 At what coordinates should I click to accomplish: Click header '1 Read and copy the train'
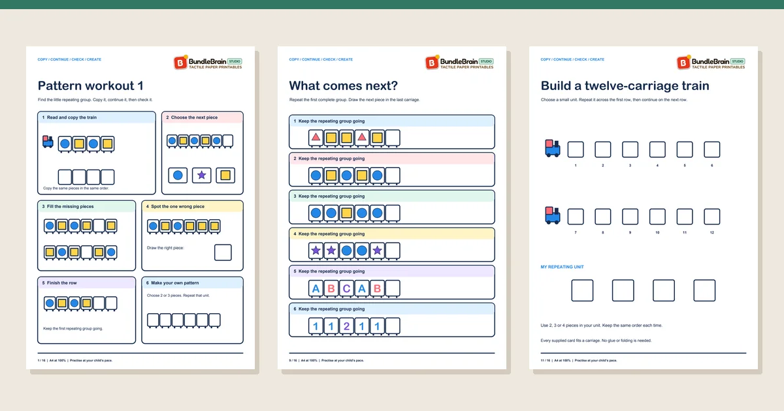(x=97, y=117)
